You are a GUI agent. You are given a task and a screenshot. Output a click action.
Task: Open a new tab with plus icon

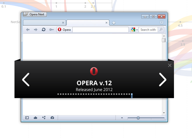pos(114,23)
